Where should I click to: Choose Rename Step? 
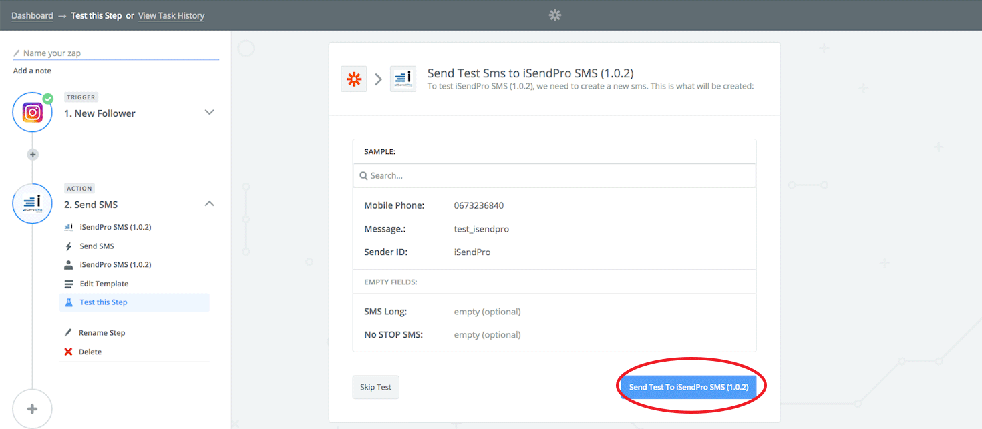[x=102, y=333]
